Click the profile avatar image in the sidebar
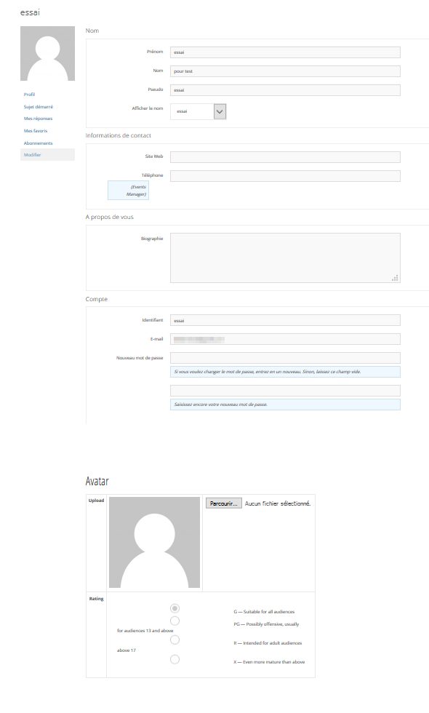 coord(47,54)
